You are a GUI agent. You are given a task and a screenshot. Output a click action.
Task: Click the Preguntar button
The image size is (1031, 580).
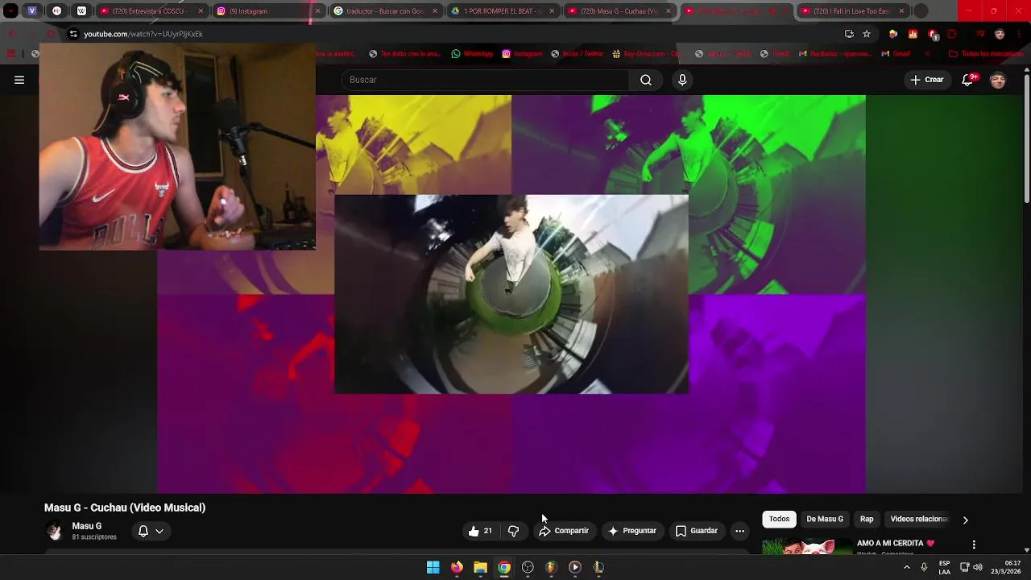(632, 531)
